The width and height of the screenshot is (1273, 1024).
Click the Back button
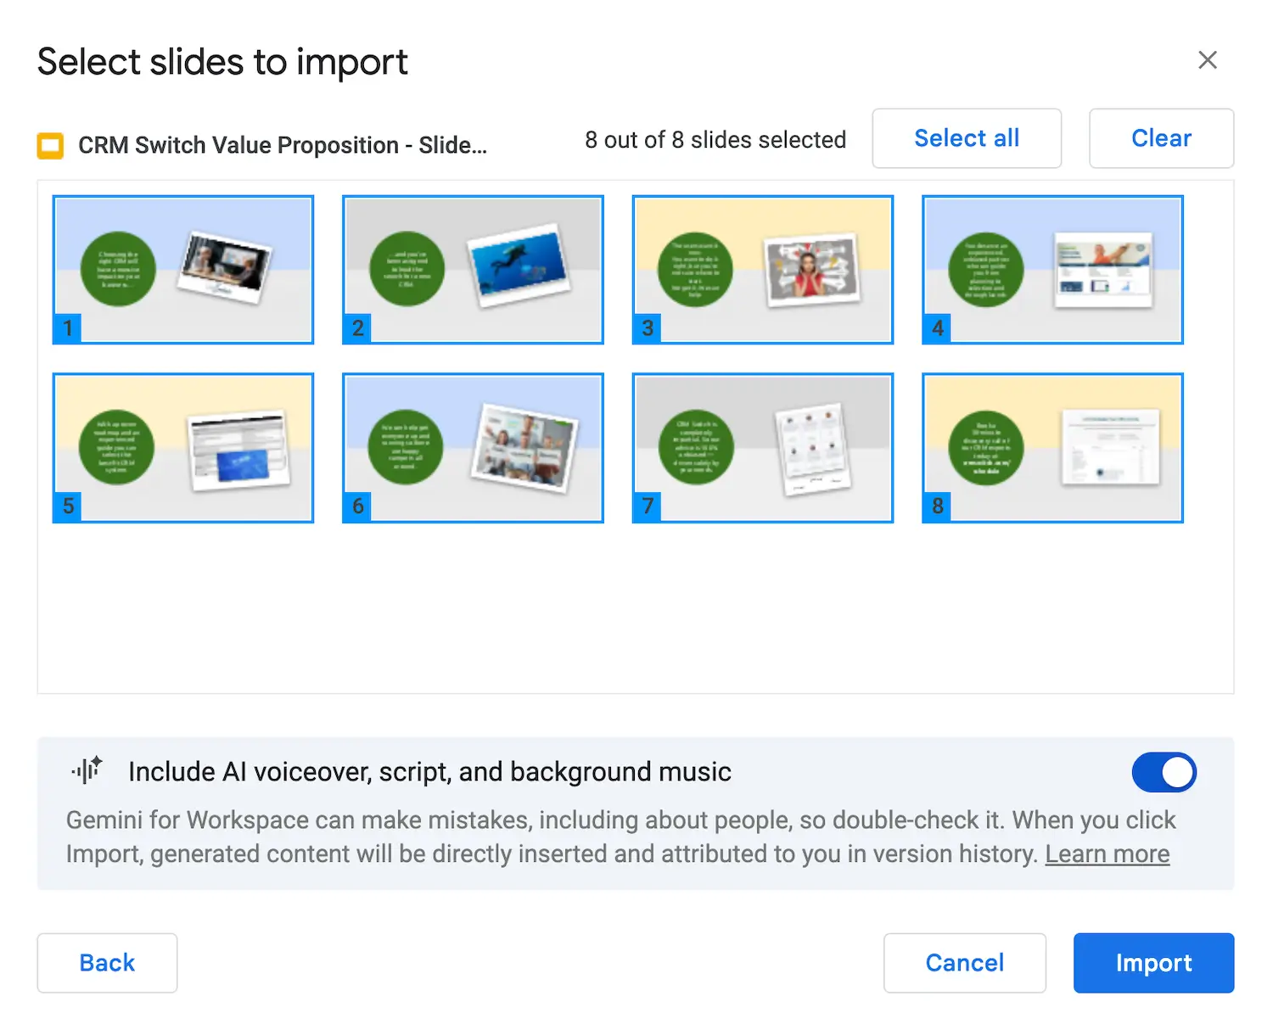click(107, 962)
